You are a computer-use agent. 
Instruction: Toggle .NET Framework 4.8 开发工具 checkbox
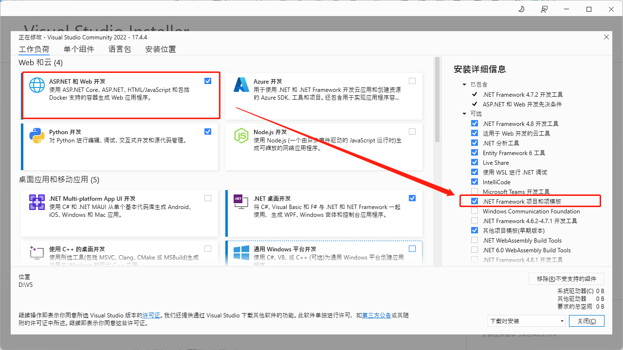pyautogui.click(x=475, y=123)
